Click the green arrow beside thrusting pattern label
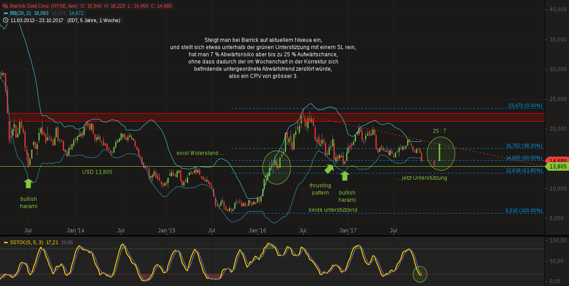 click(x=329, y=169)
